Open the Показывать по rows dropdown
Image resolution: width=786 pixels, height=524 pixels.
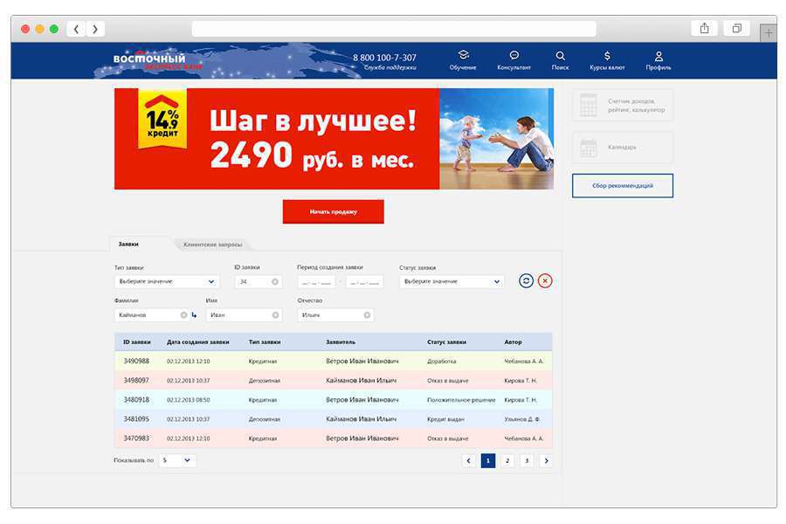[x=177, y=460]
